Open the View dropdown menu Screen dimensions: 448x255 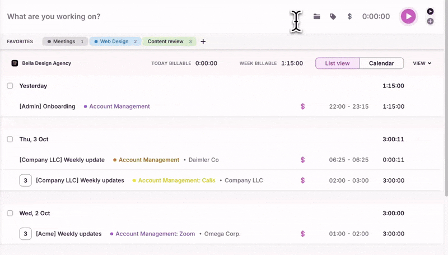click(422, 63)
